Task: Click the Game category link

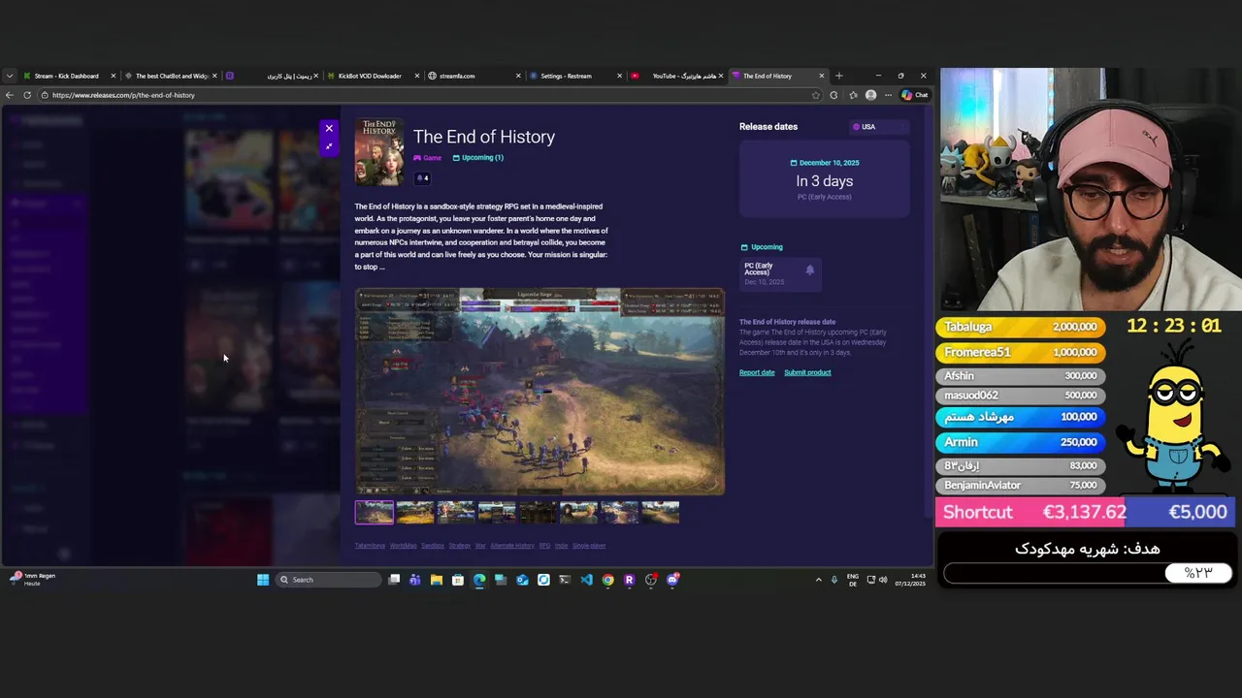Action: tap(428, 158)
